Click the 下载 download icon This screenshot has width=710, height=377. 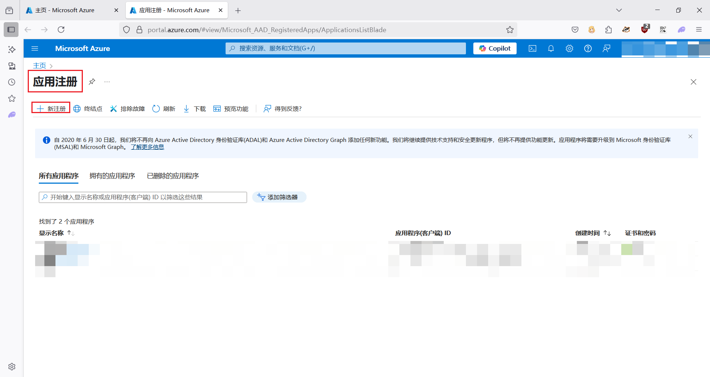pyautogui.click(x=186, y=108)
